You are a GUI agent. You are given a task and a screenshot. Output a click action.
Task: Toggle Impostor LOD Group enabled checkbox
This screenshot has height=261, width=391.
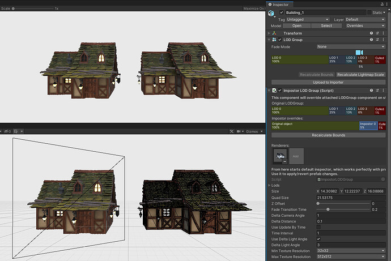click(x=280, y=91)
